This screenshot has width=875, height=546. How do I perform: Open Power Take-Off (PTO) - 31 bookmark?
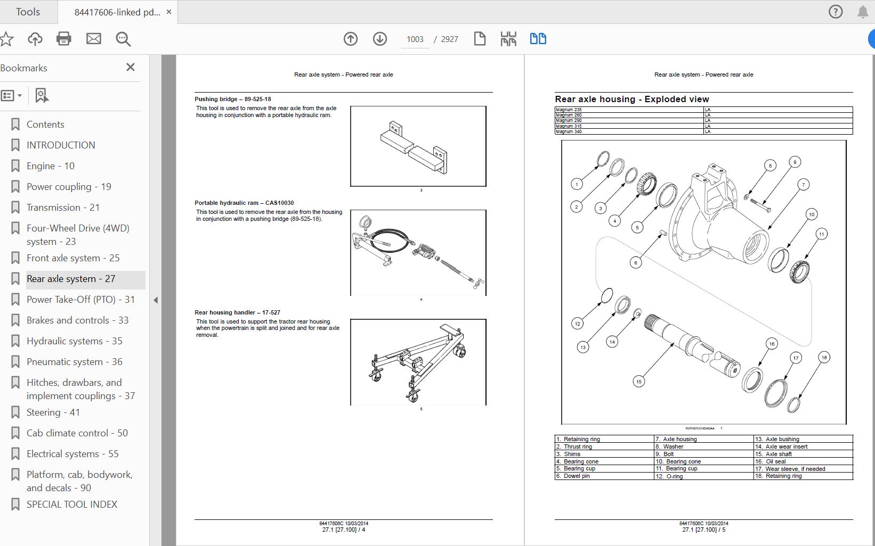coord(80,300)
